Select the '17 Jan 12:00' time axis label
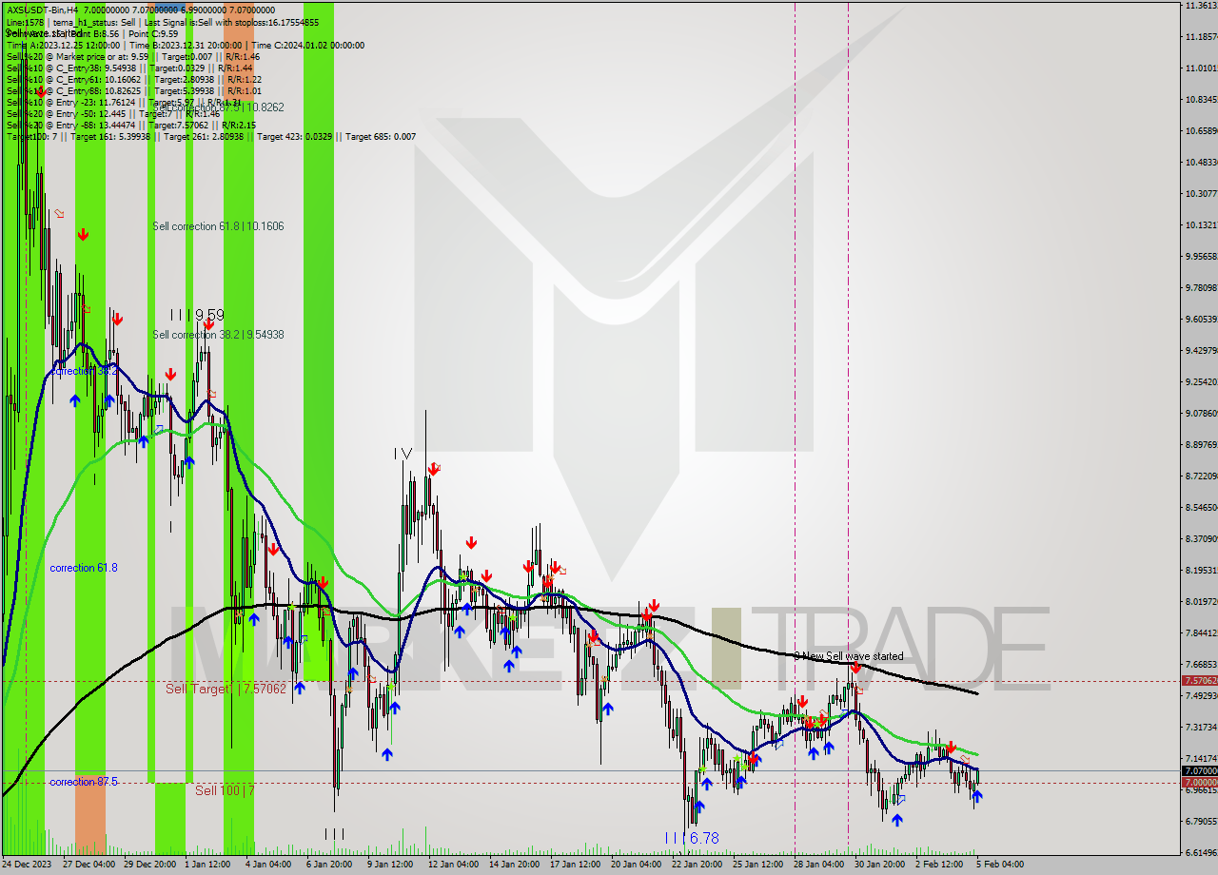1218x875 pixels. 576,865
